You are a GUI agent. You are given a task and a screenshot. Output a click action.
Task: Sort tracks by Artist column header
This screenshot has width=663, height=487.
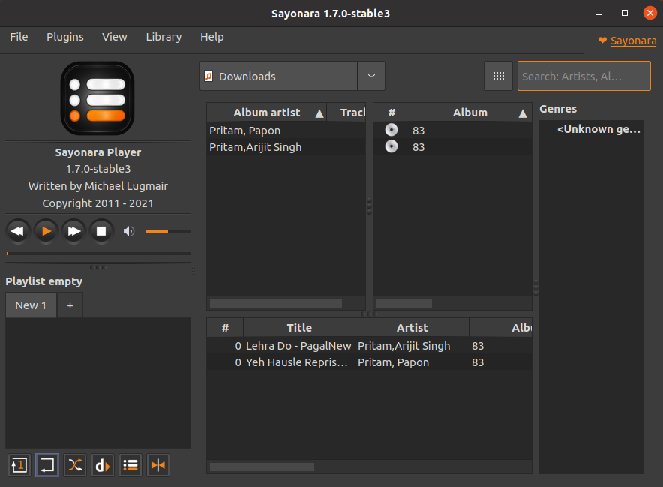click(x=412, y=328)
